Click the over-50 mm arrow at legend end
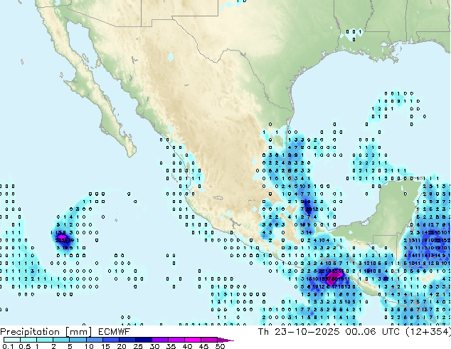Screen dimensions: 451x349 coord(225,340)
